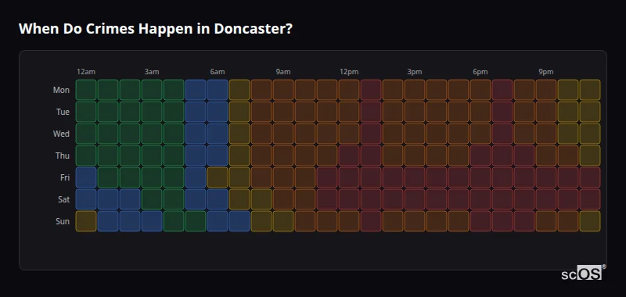Viewport: 626px width, 297px height.
Task: Select the Sunday 11pm last cell
Action: pyautogui.click(x=590, y=221)
